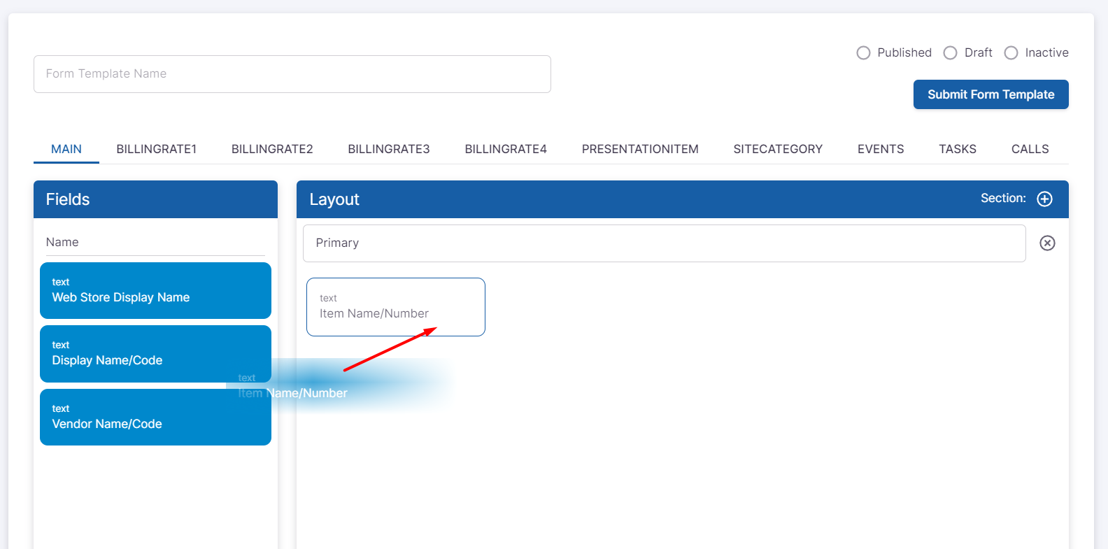Choose the Draft status option
This screenshot has height=549, width=1108.
pyautogui.click(x=951, y=53)
